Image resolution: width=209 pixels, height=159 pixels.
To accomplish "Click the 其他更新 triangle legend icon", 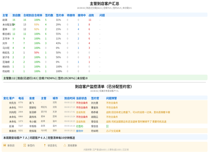I will click(x=65, y=145).
